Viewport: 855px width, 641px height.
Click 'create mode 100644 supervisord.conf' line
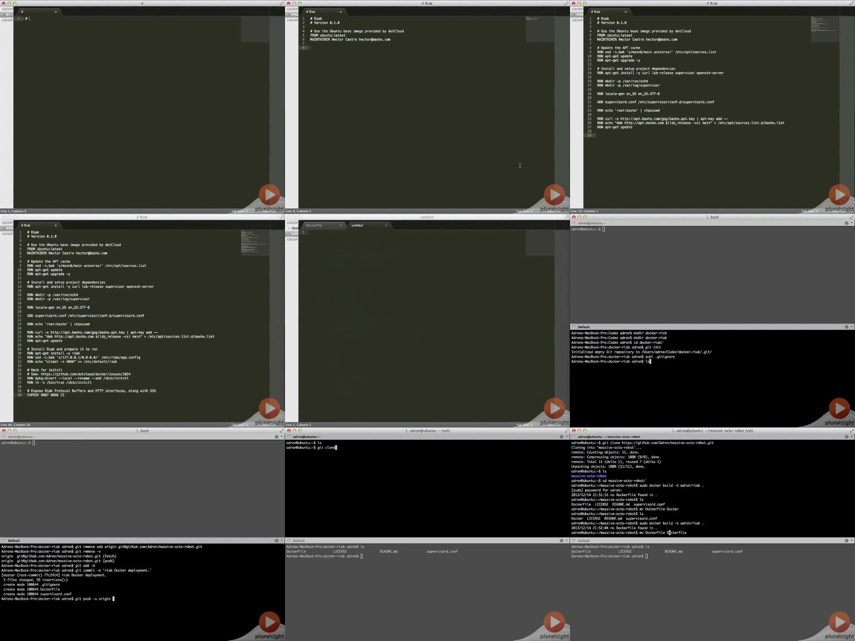[38, 594]
